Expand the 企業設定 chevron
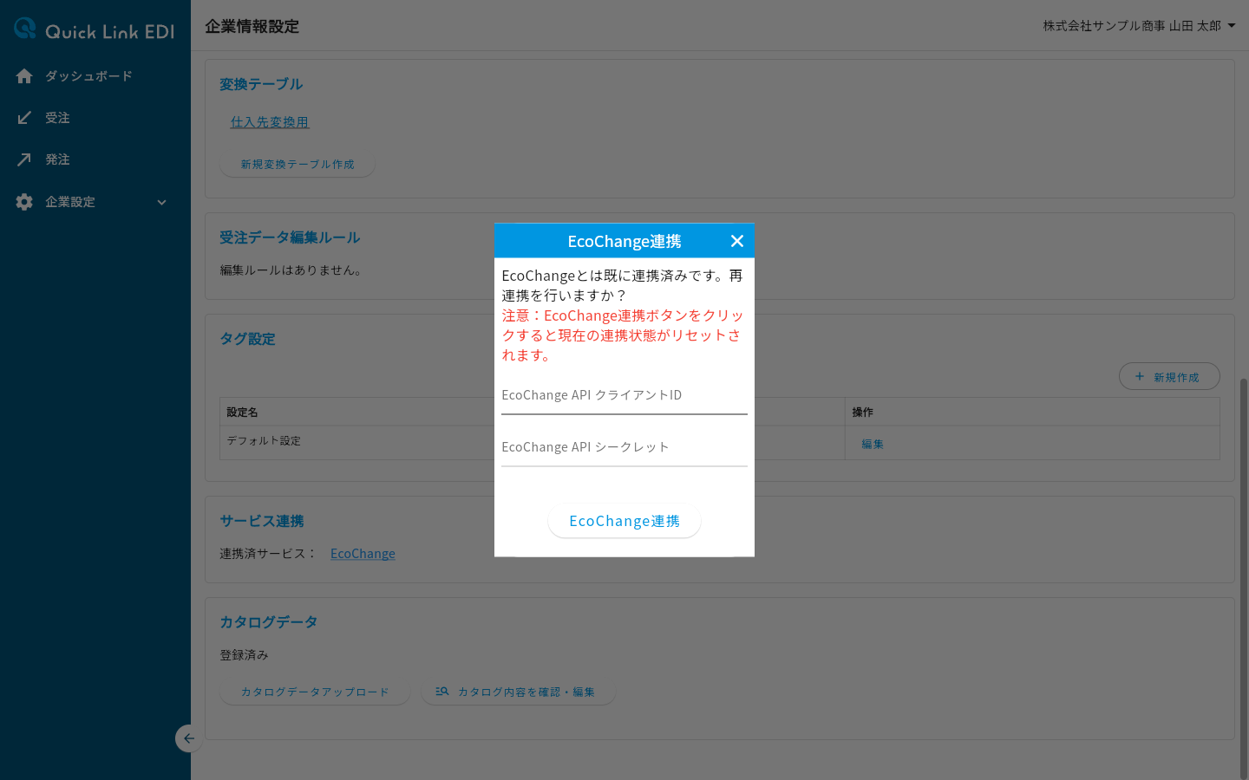The width and height of the screenshot is (1249, 780). [161, 202]
